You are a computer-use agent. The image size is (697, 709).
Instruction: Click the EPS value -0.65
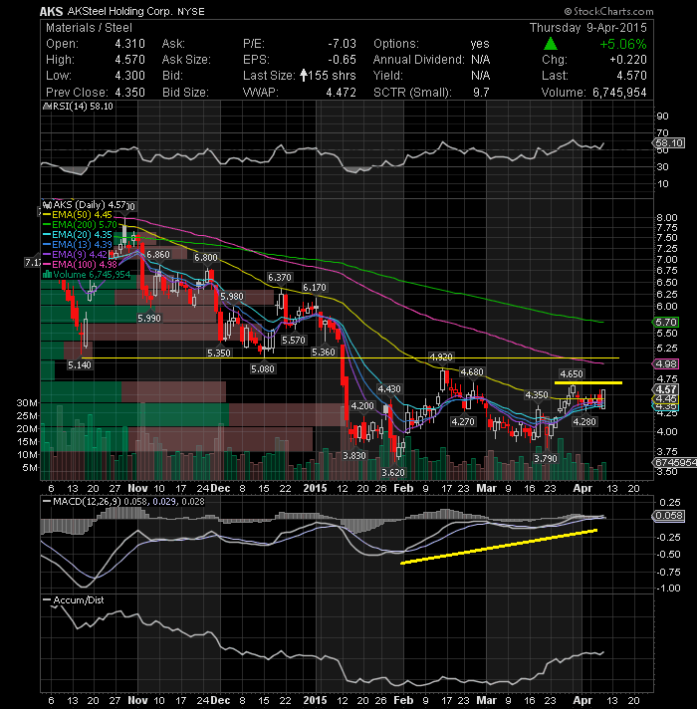click(x=342, y=59)
